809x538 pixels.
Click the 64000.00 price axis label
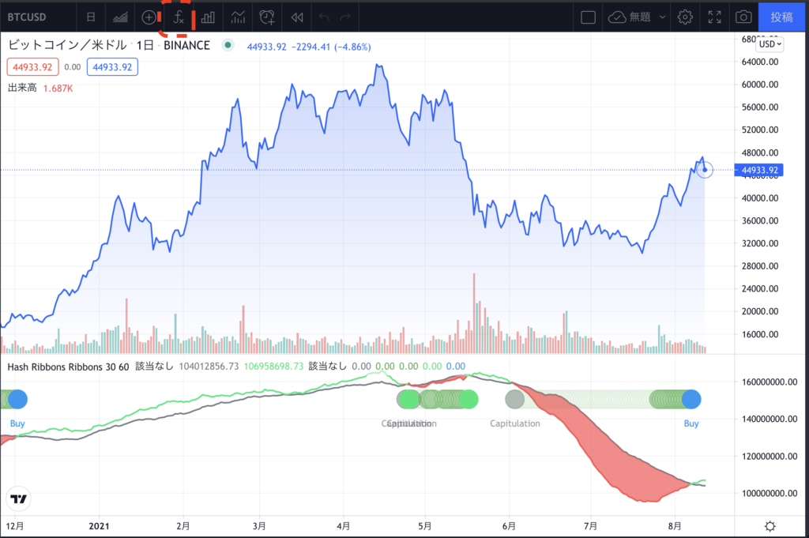[760, 62]
